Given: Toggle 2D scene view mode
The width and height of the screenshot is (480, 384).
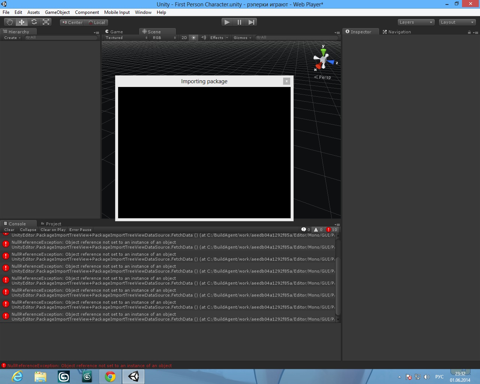Looking at the screenshot, I should (184, 38).
